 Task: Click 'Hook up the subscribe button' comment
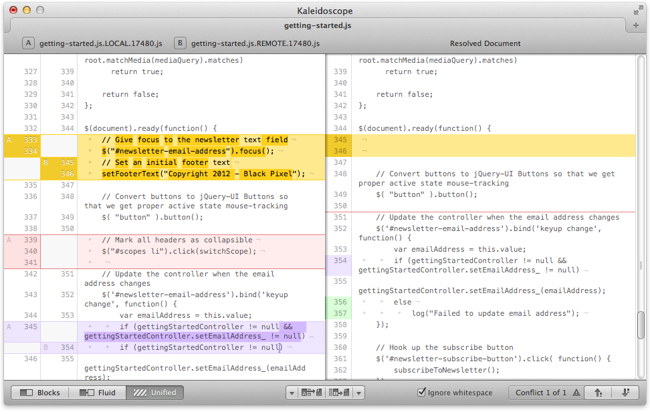coord(445,347)
